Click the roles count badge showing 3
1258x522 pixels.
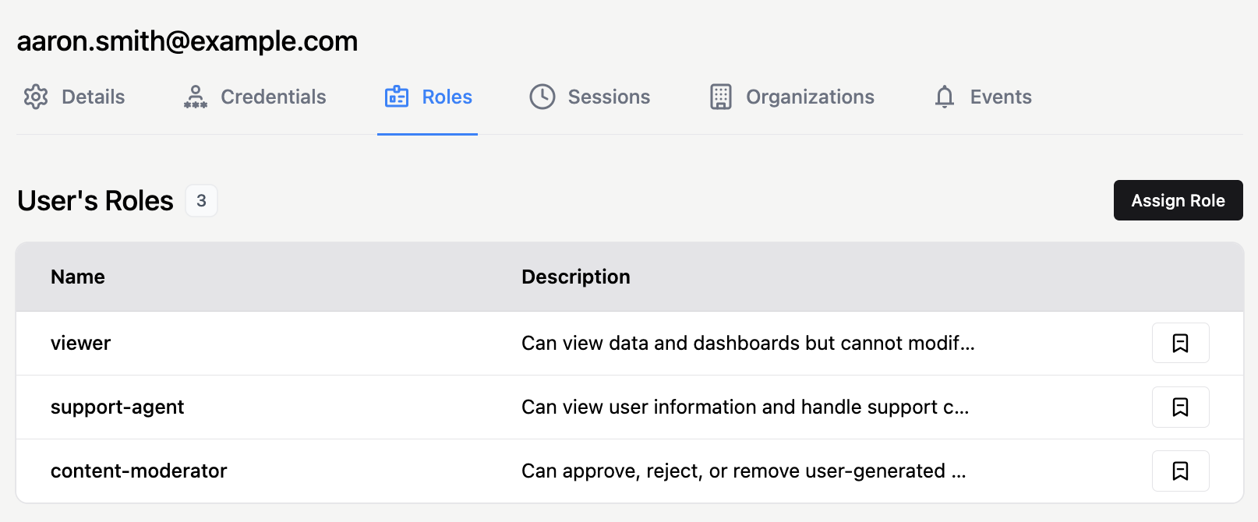[x=201, y=200]
